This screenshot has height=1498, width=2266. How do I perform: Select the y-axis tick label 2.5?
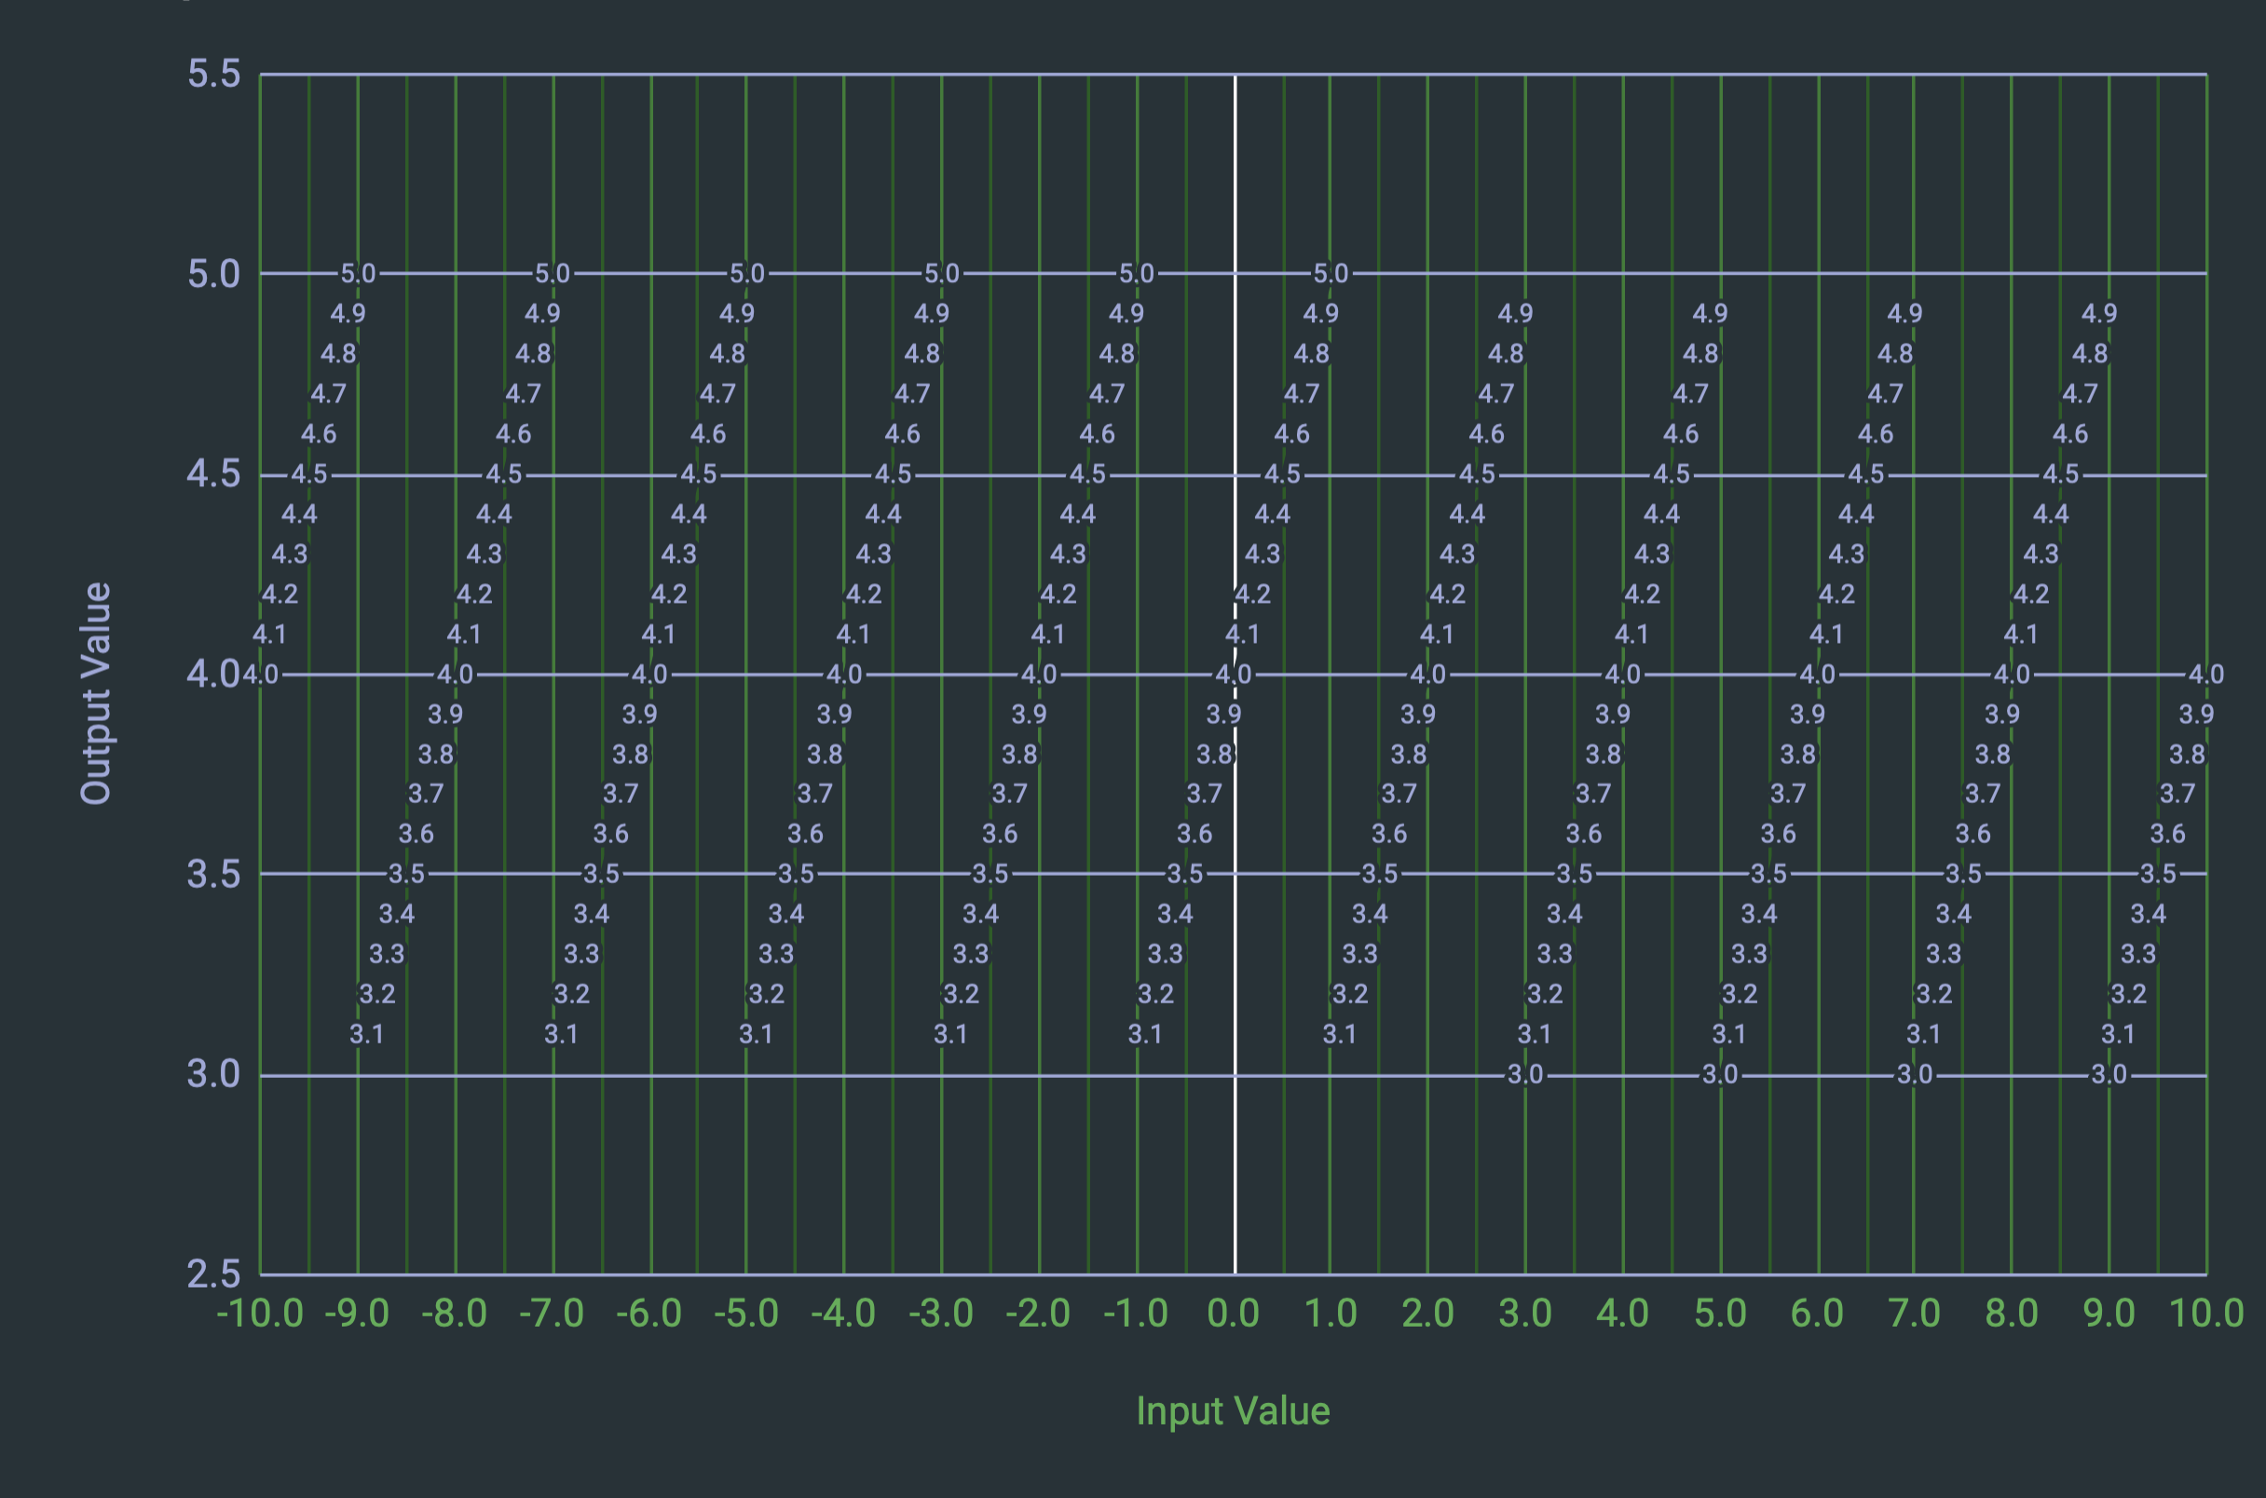pyautogui.click(x=214, y=1274)
